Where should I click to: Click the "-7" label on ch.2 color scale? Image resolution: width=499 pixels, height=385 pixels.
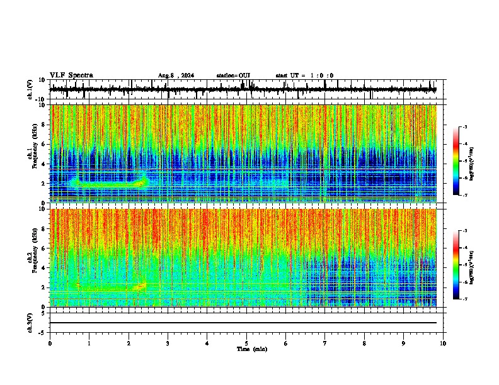pos(464,299)
